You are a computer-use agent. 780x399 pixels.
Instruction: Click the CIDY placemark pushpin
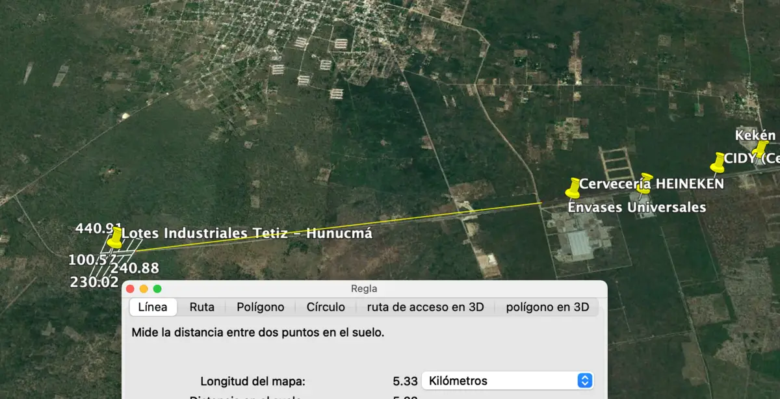click(x=718, y=162)
